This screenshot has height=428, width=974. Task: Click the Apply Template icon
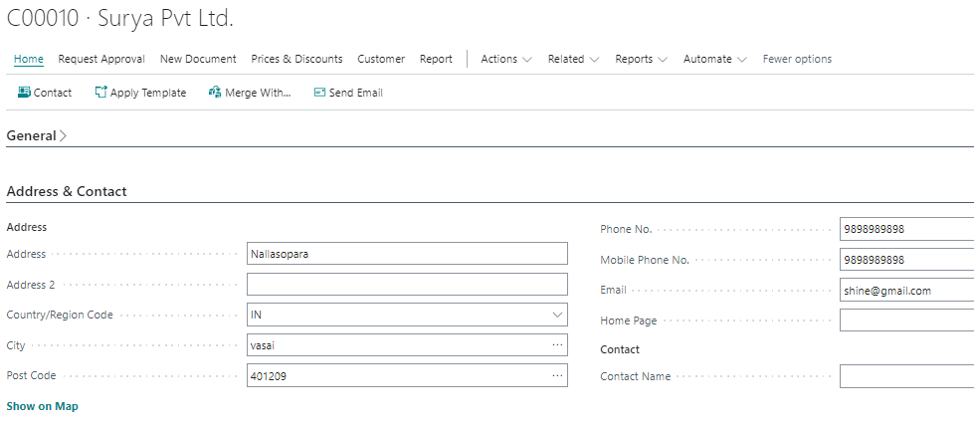(100, 93)
